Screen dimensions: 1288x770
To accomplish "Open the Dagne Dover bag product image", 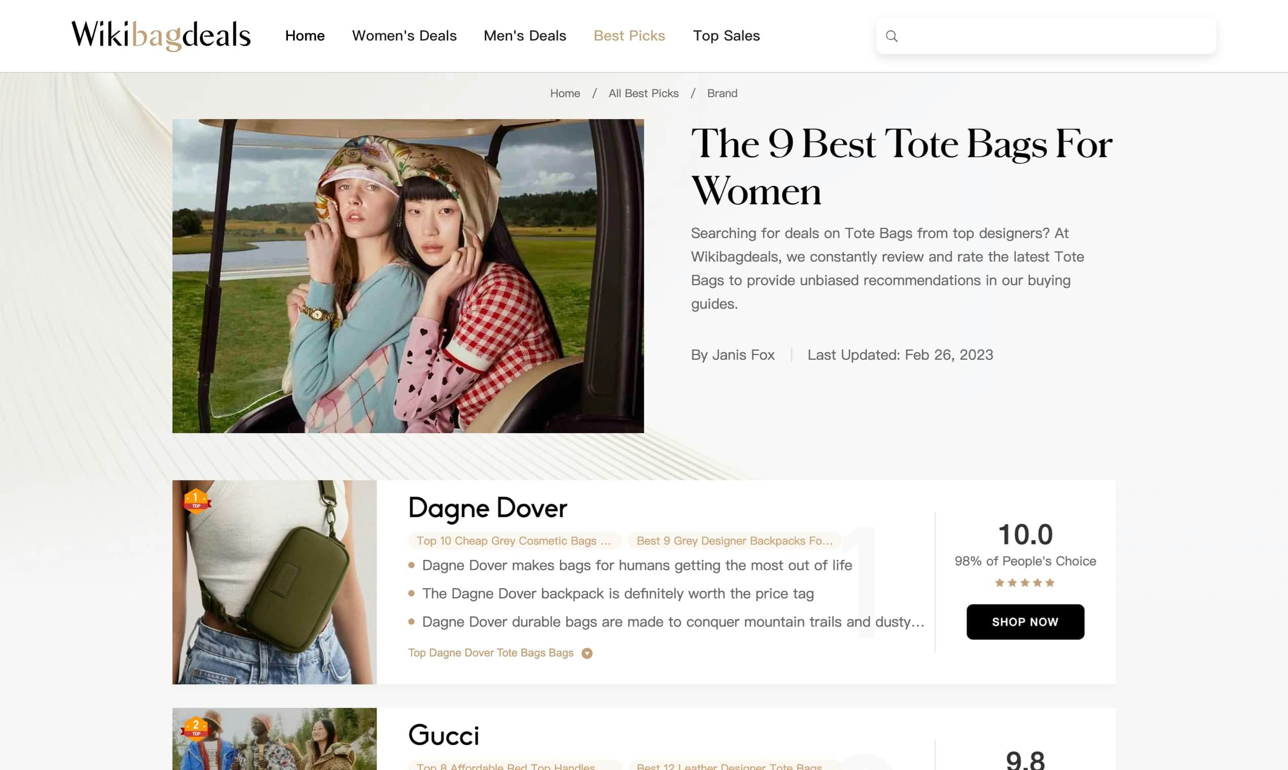I will 274,582.
